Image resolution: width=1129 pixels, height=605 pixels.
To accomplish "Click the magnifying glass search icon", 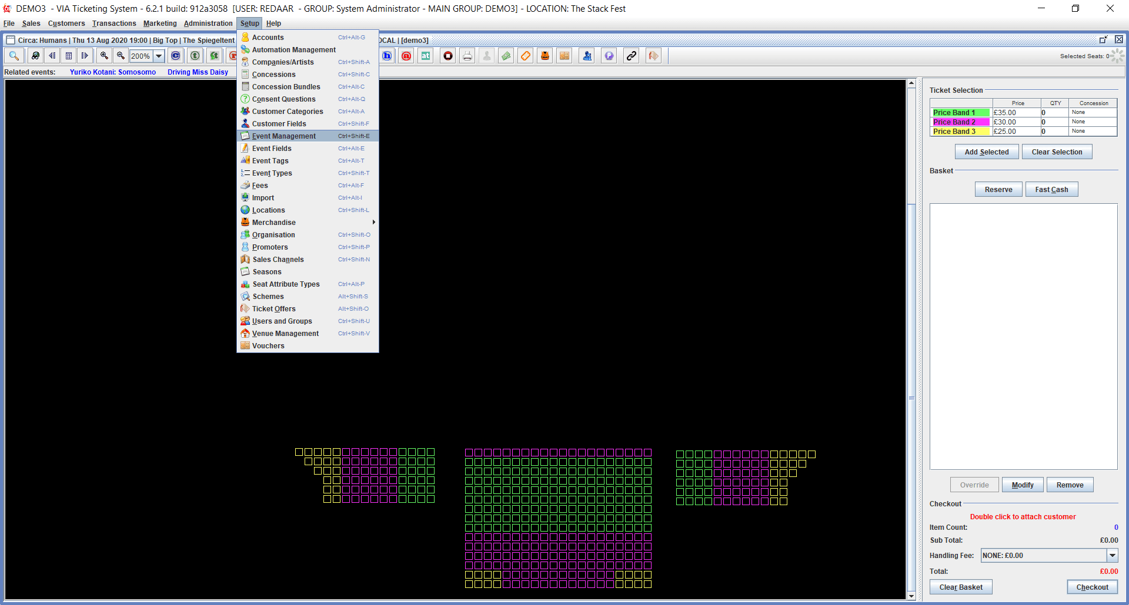I will [x=14, y=56].
